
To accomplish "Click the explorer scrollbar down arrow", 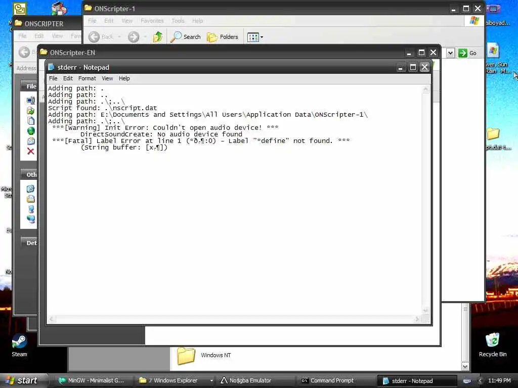I will click(x=465, y=366).
